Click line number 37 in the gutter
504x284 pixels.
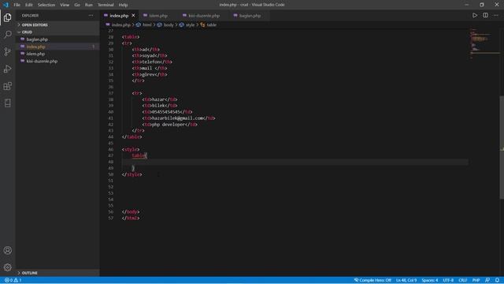pyautogui.click(x=111, y=93)
